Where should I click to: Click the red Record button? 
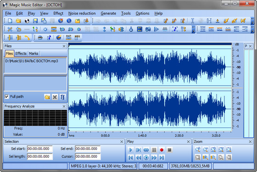(162, 150)
